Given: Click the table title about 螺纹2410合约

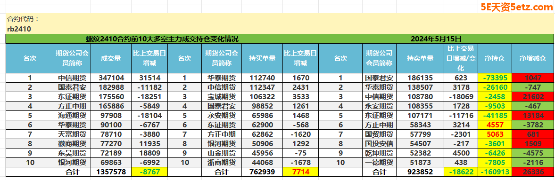Looking at the screenshot, I should [162, 39].
